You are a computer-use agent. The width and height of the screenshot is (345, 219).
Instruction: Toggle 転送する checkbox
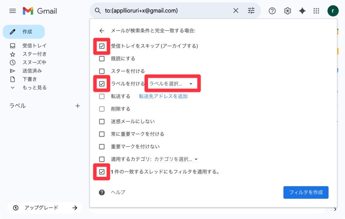tap(102, 96)
